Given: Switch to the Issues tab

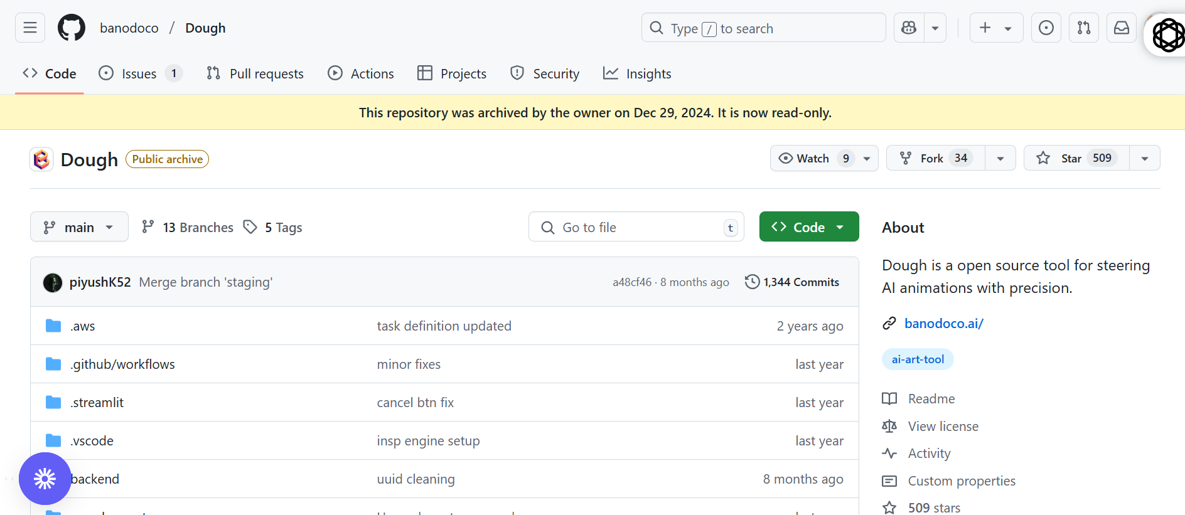Looking at the screenshot, I should click(x=141, y=73).
